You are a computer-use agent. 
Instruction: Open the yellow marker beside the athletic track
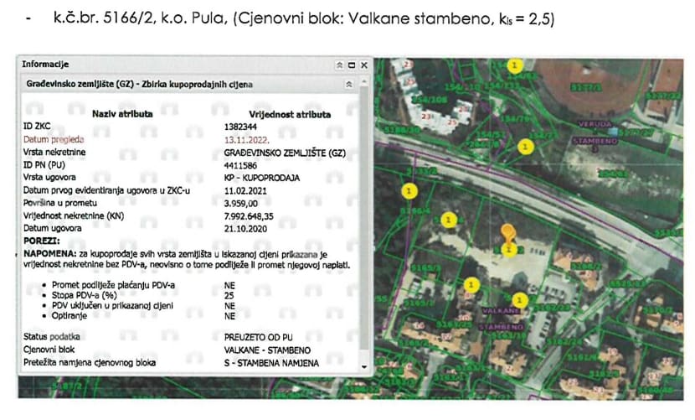515,65
